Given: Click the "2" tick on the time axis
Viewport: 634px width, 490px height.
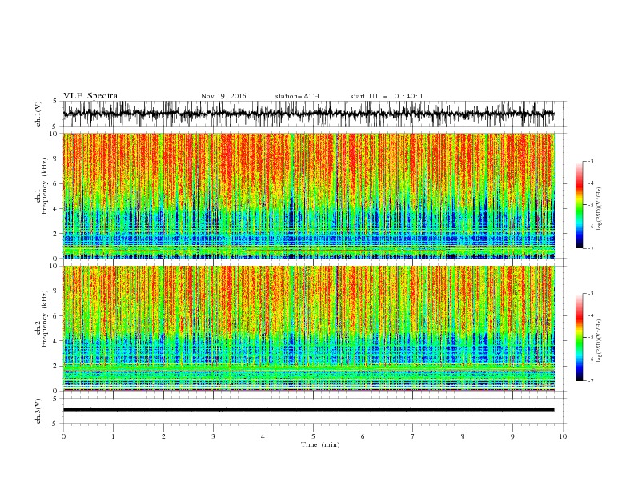Looking at the screenshot, I should point(163,436).
